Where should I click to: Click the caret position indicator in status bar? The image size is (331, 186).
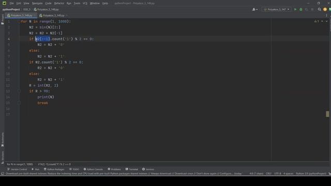(x=257, y=174)
